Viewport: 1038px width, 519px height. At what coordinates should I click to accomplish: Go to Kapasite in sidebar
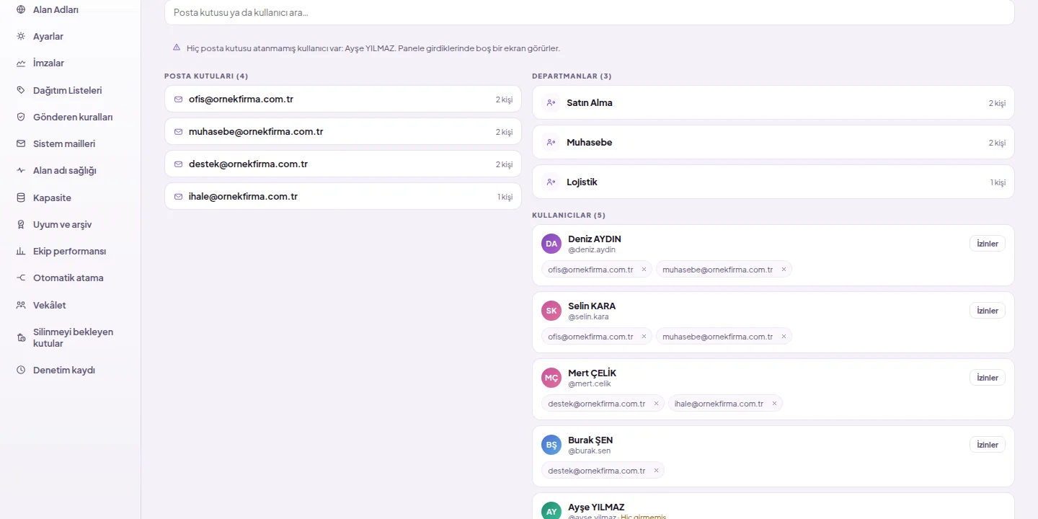point(52,198)
